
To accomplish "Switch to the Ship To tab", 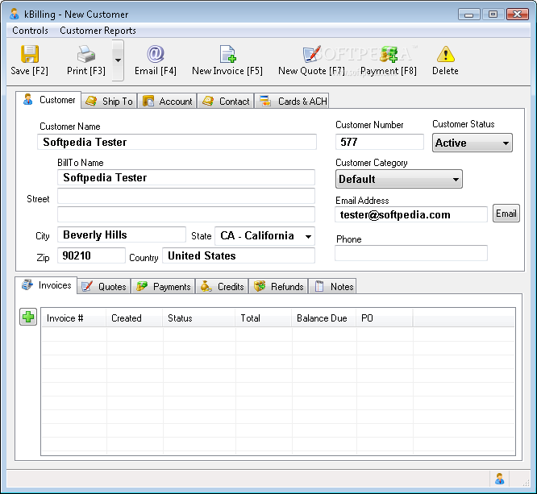I will click(109, 102).
